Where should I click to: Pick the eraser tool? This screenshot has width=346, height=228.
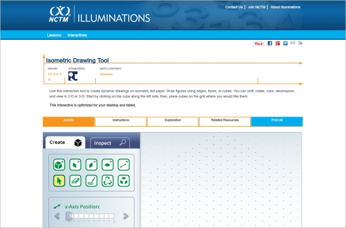75,181
